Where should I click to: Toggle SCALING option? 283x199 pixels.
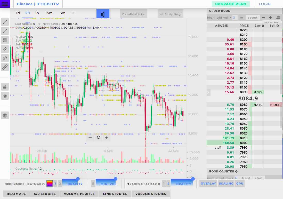tap(226, 184)
